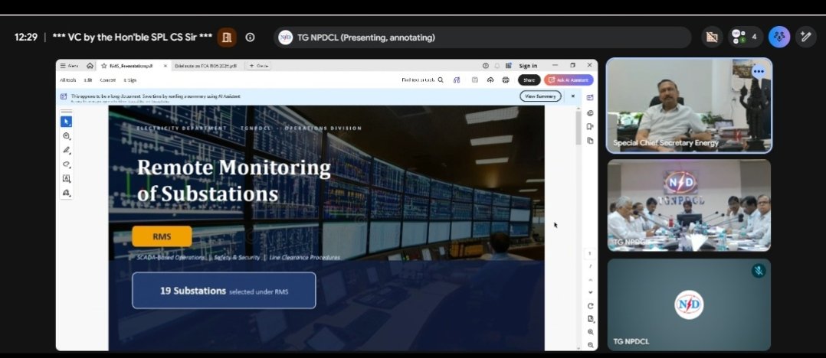Select the TG NPDCL avatar tile

click(x=689, y=304)
